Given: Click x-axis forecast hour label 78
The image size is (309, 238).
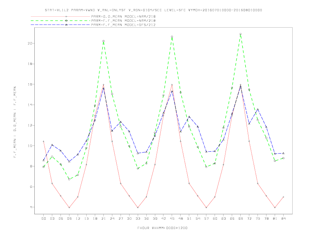Looking at the screenshot, I should (x=266, y=219).
